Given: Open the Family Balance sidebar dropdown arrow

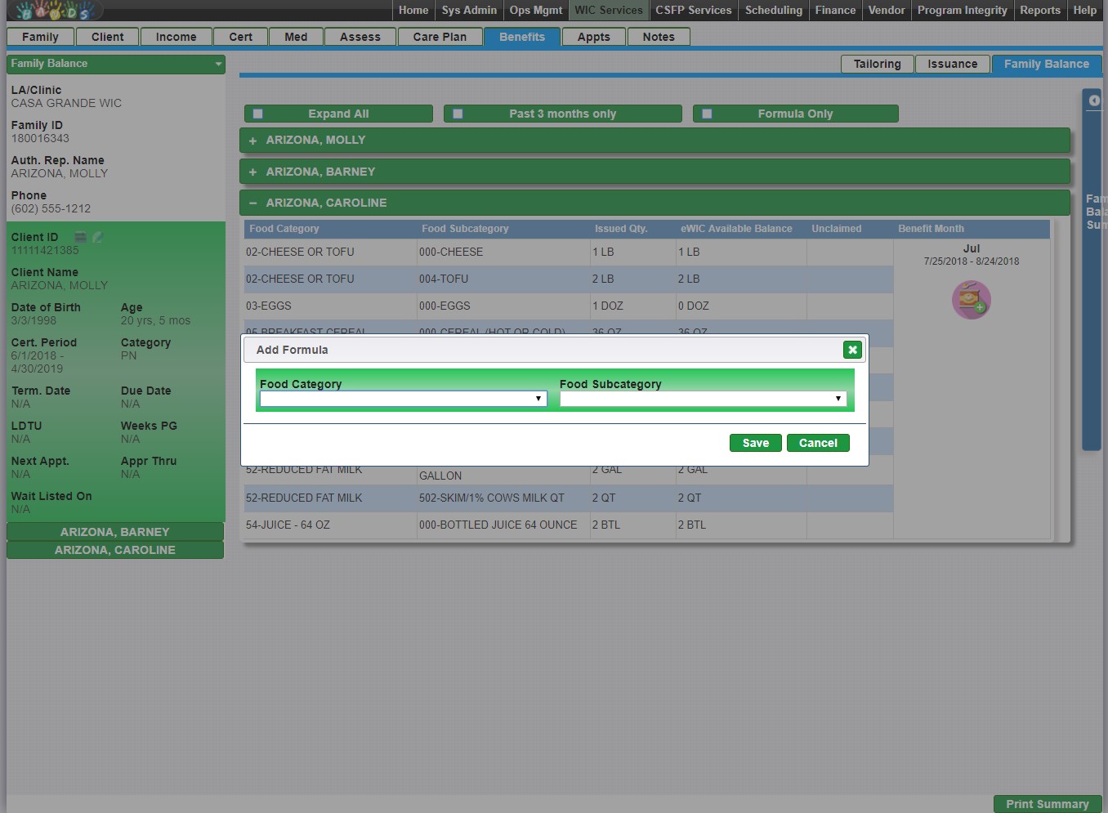Looking at the screenshot, I should [218, 64].
